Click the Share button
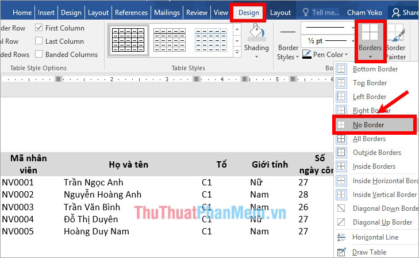 coord(404,12)
